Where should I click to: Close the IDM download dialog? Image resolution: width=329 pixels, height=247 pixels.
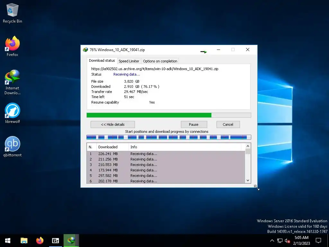248,50
